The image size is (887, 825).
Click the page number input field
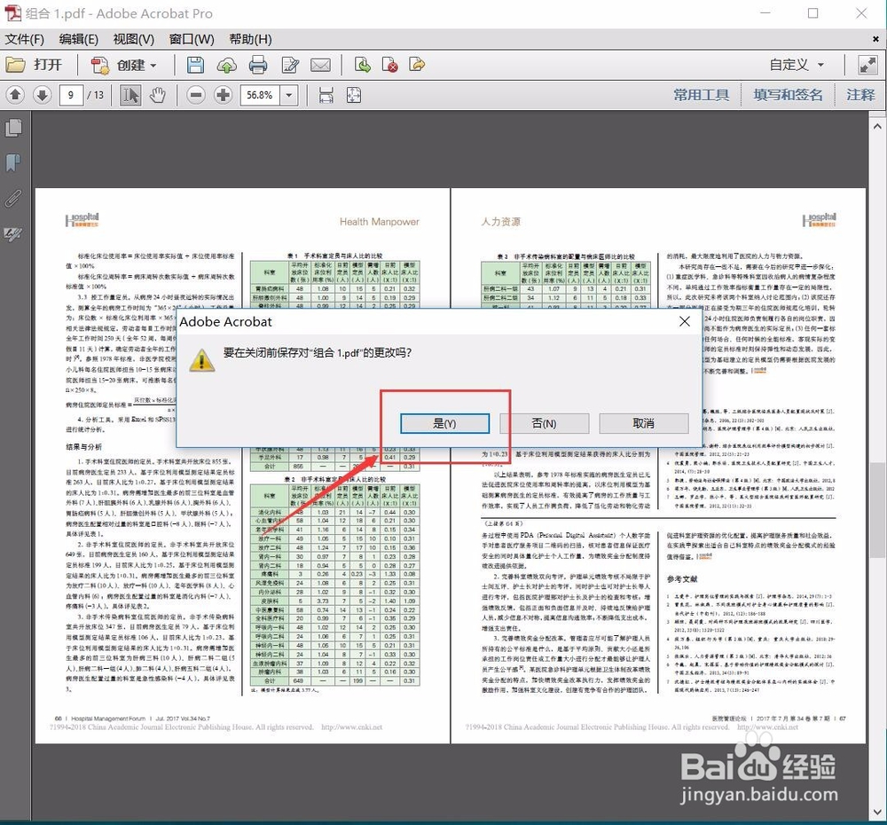(x=71, y=95)
